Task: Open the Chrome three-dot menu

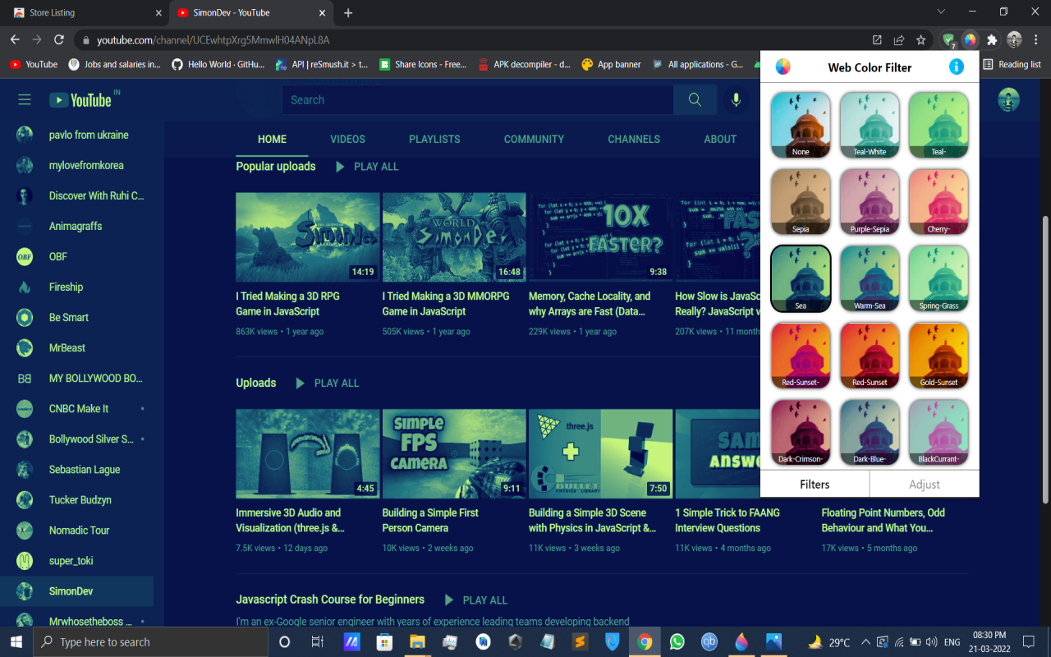Action: point(1036,39)
